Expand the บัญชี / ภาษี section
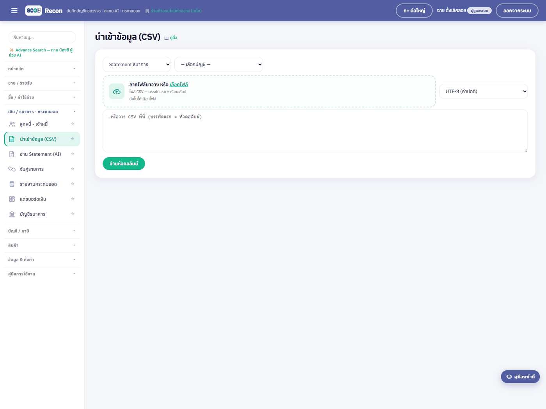Image resolution: width=546 pixels, height=409 pixels. click(x=42, y=231)
